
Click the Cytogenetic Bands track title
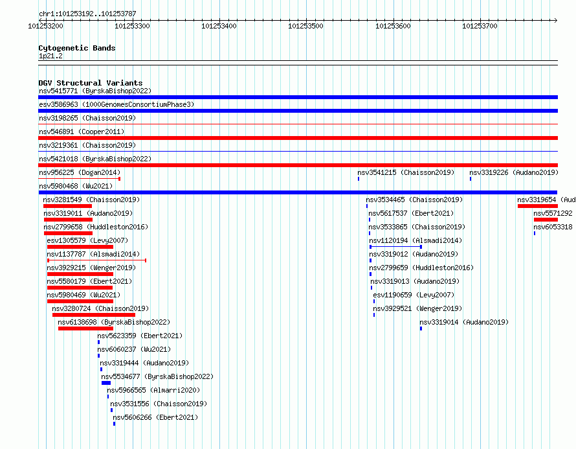click(x=77, y=48)
